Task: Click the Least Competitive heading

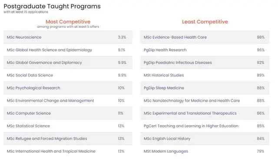Action: point(205,22)
